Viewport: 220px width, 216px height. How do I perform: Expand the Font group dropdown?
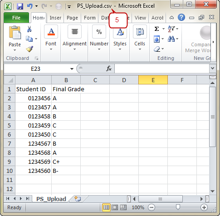click(51, 49)
